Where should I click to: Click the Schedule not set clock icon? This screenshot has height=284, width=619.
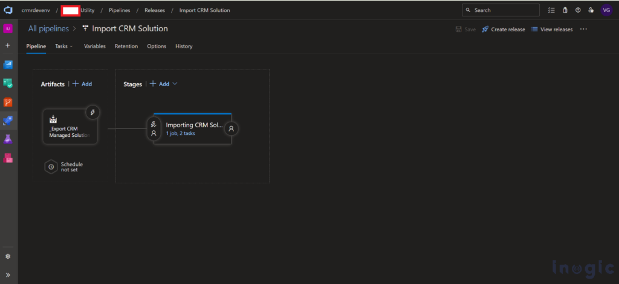tap(51, 166)
